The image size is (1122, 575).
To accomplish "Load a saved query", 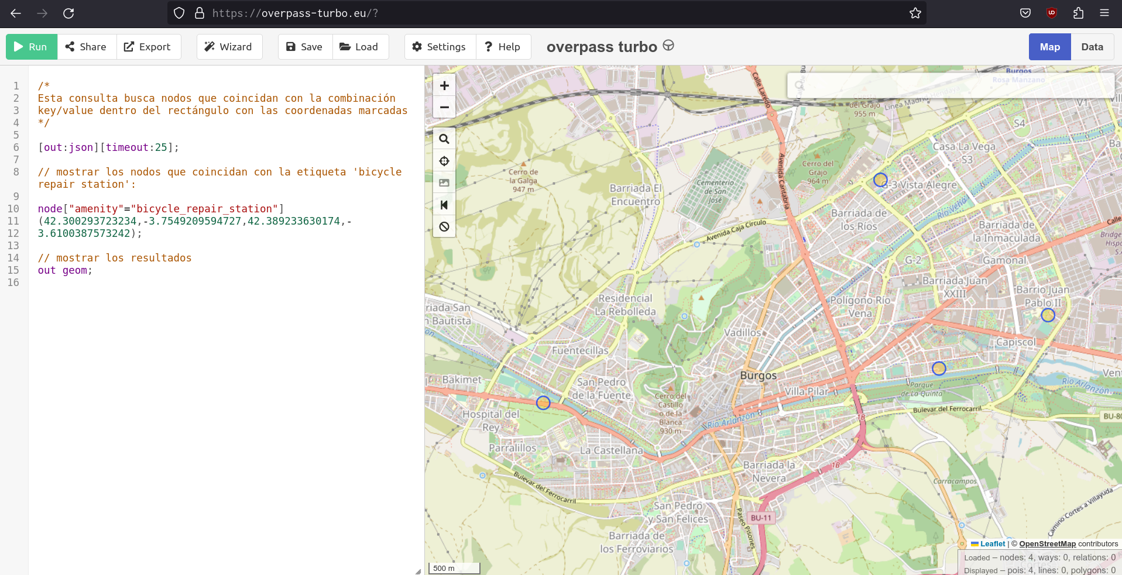I will [361, 47].
